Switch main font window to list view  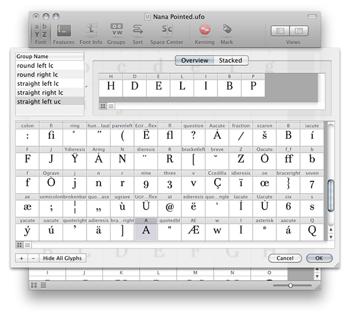click(44, 285)
